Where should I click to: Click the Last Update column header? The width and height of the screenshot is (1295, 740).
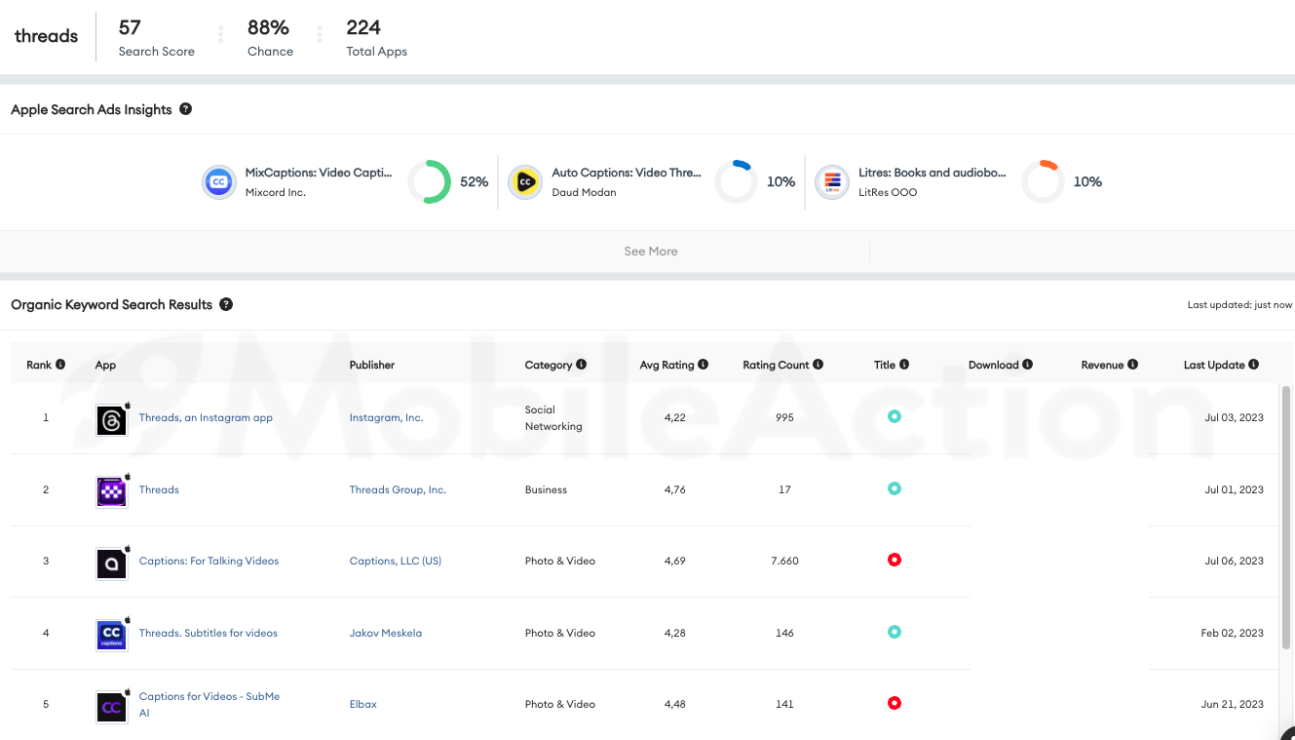[1214, 365]
